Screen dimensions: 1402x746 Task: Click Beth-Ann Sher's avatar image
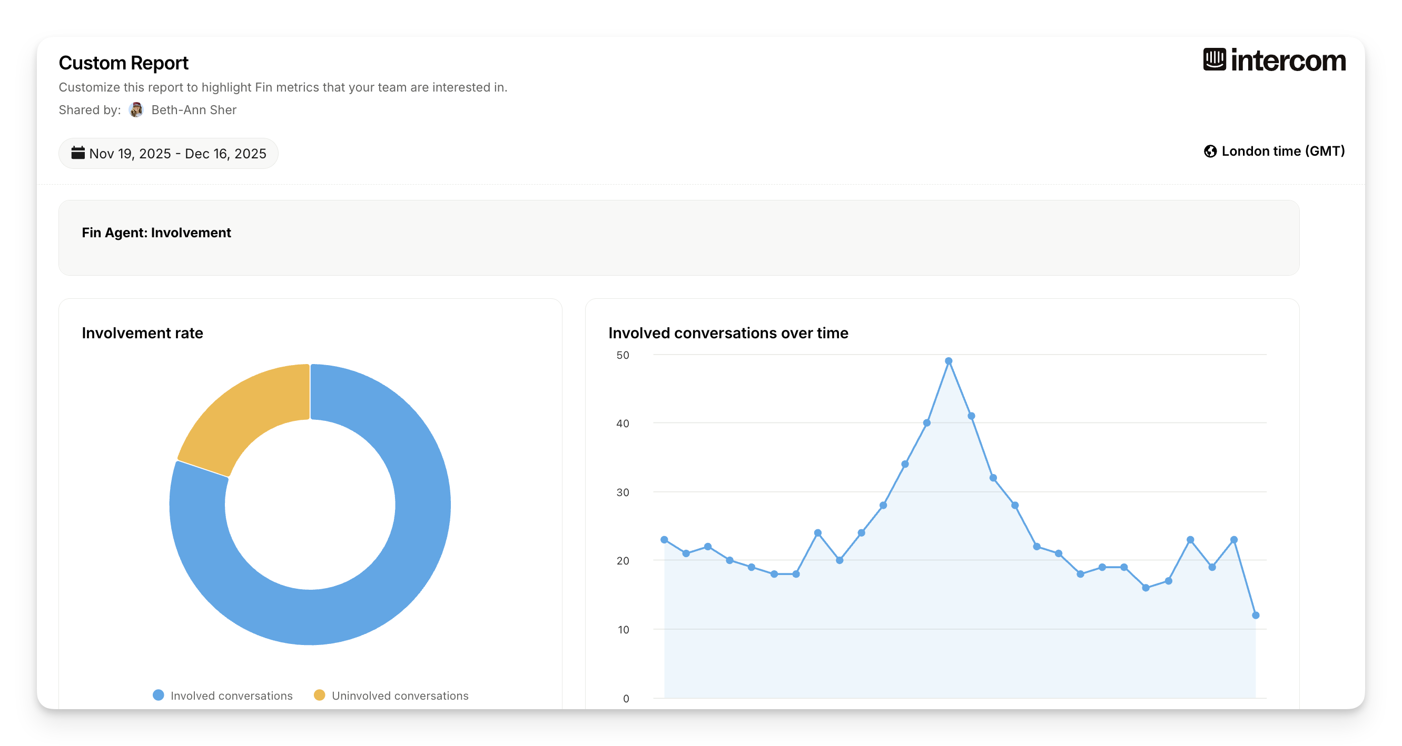136,110
